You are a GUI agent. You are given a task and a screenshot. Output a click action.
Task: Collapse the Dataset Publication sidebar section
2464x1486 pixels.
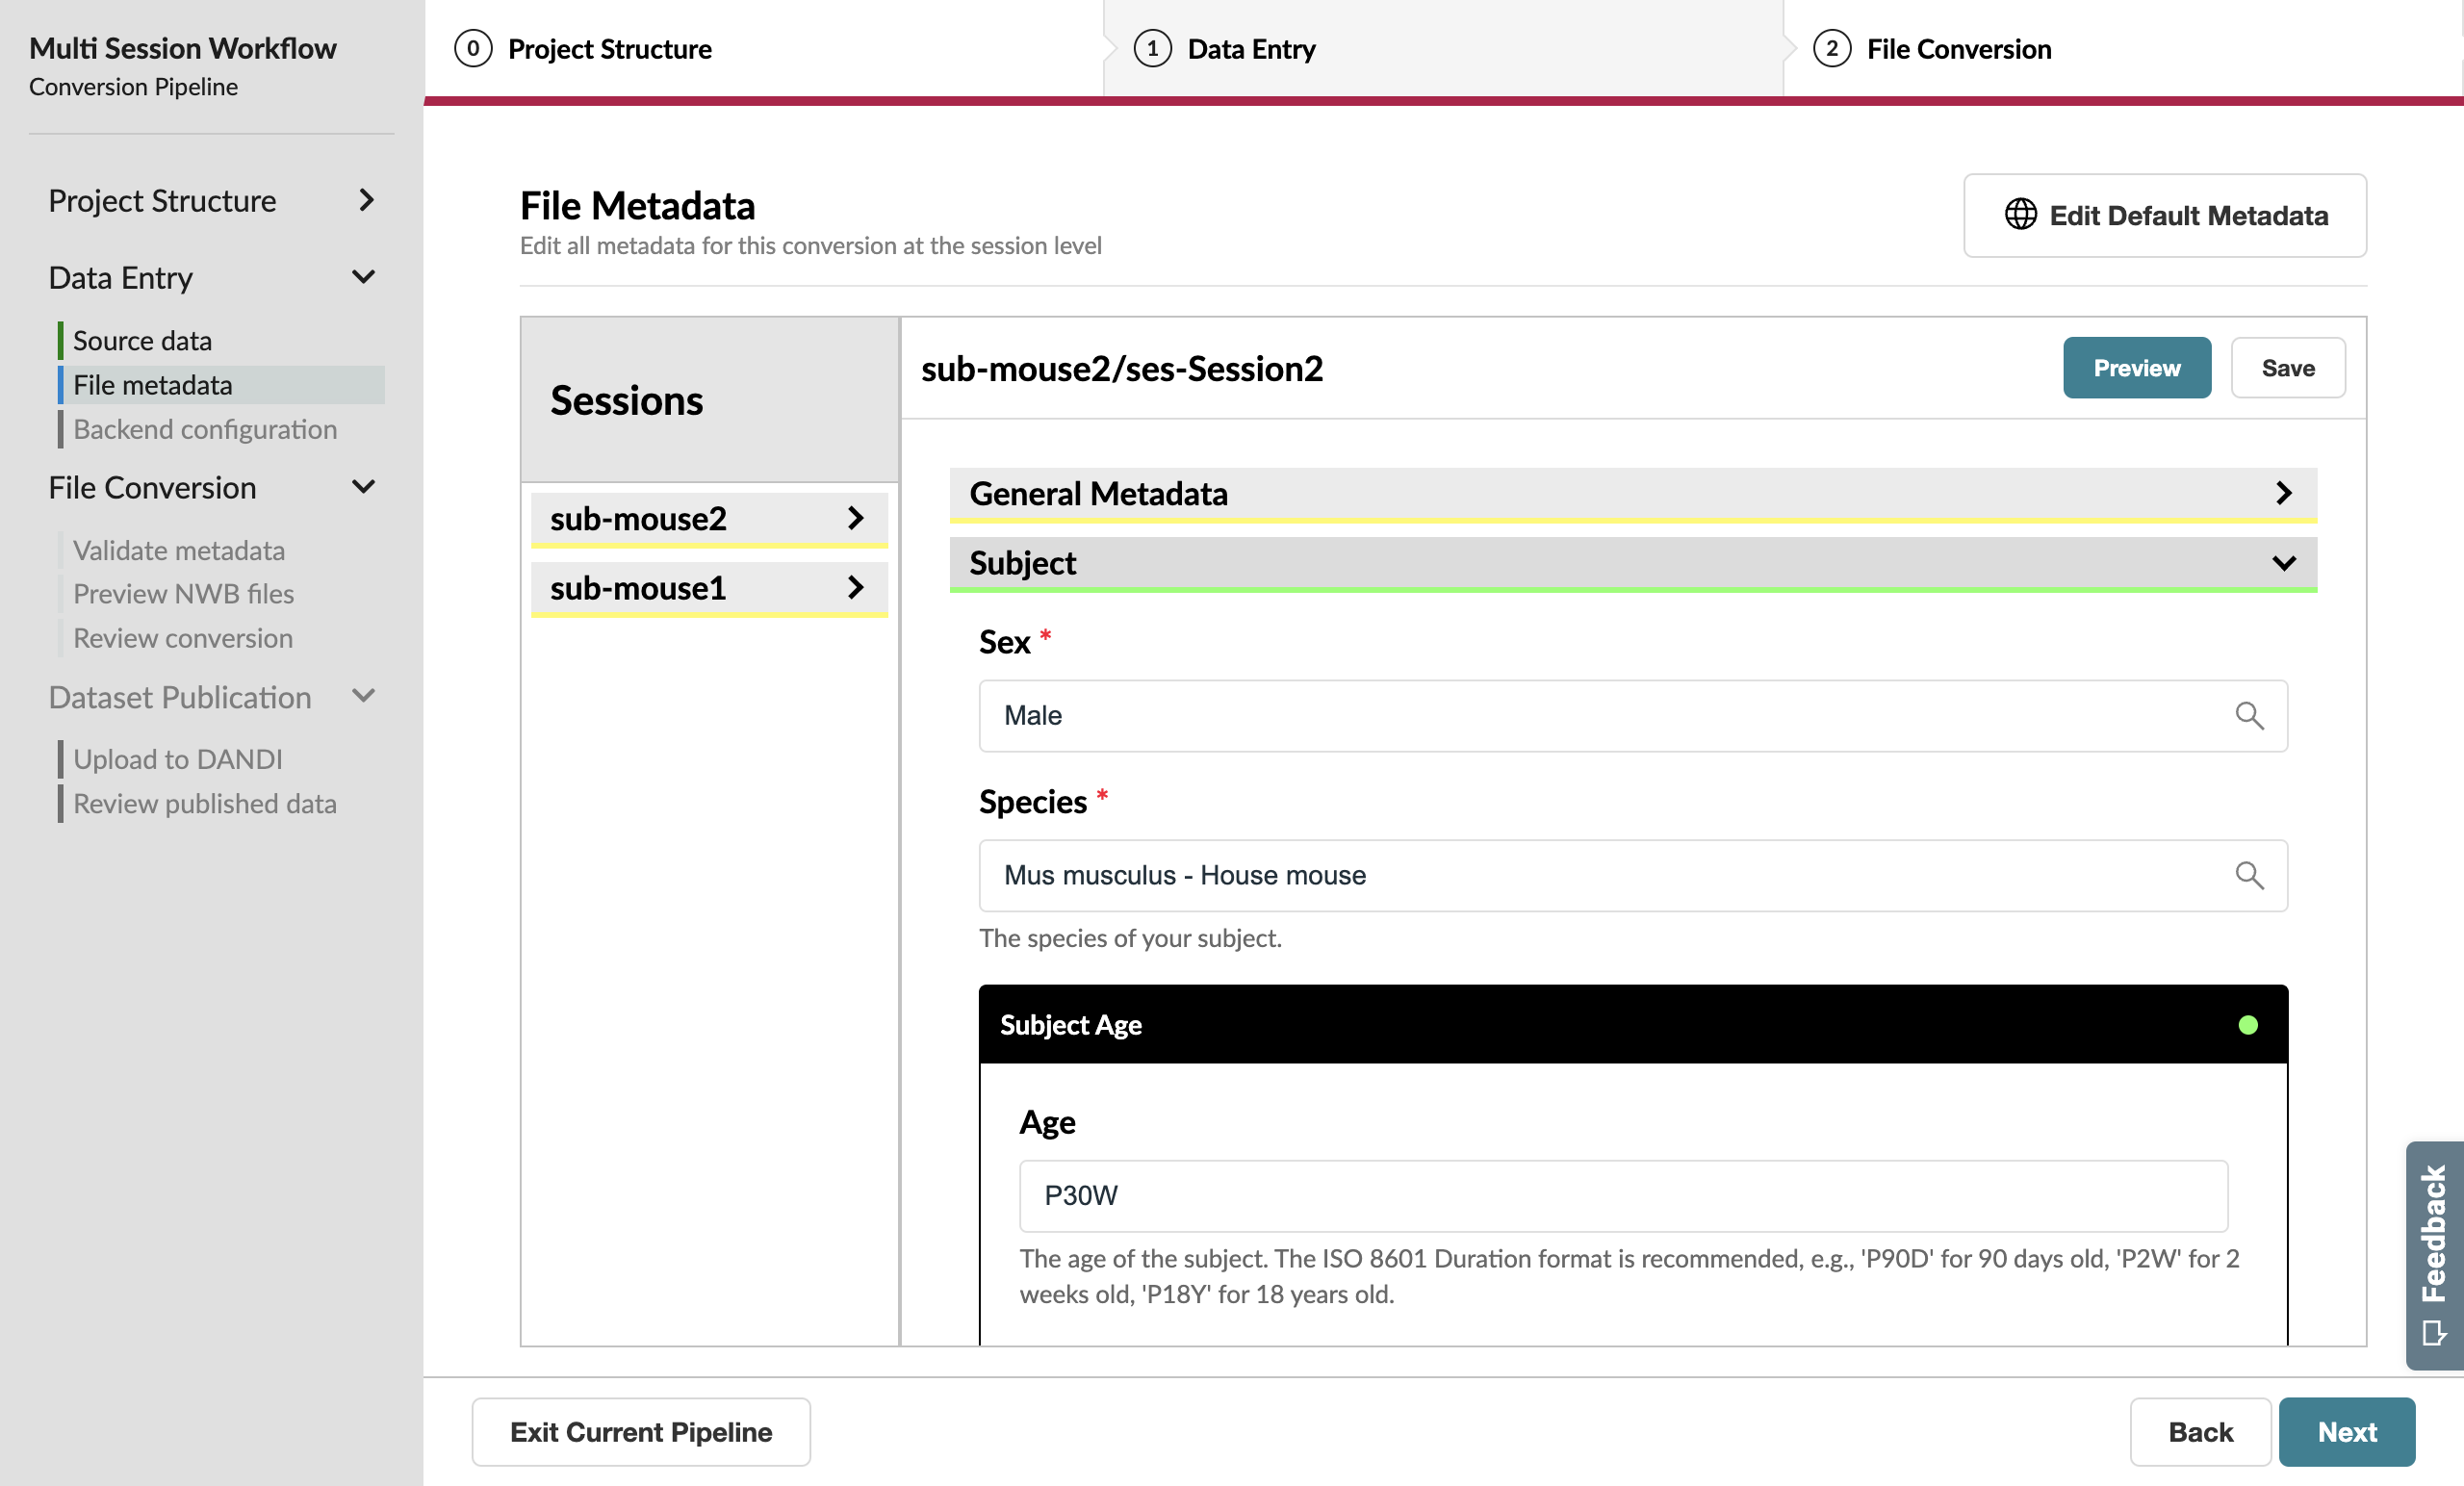(364, 696)
